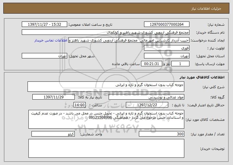Click the label تعداد / مقدار مورد نیاز
The image size is (233, 165).
[208, 134]
